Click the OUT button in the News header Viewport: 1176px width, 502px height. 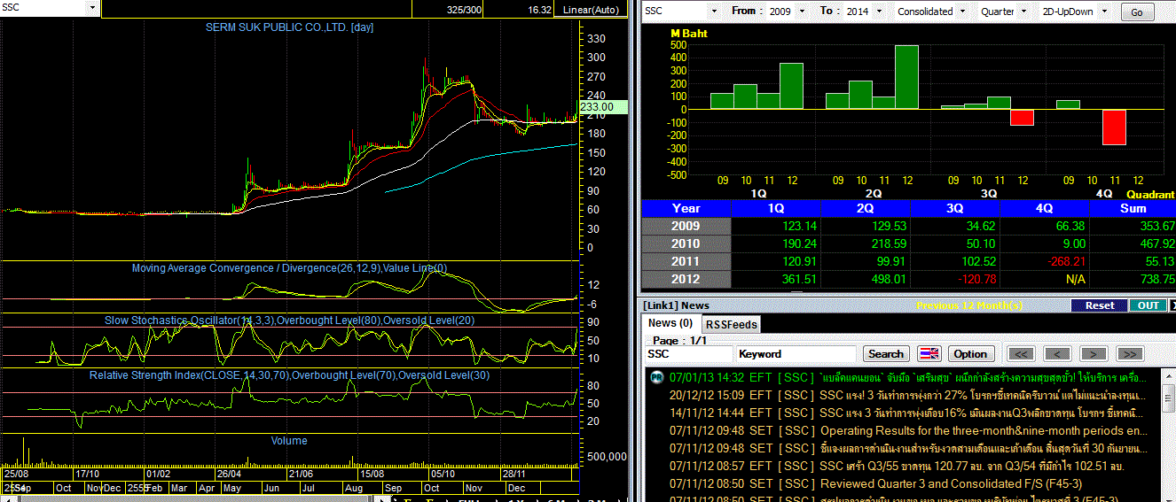tap(1148, 305)
